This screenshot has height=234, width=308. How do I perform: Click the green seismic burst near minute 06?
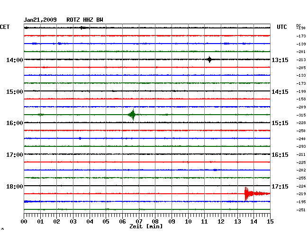pos(133,115)
